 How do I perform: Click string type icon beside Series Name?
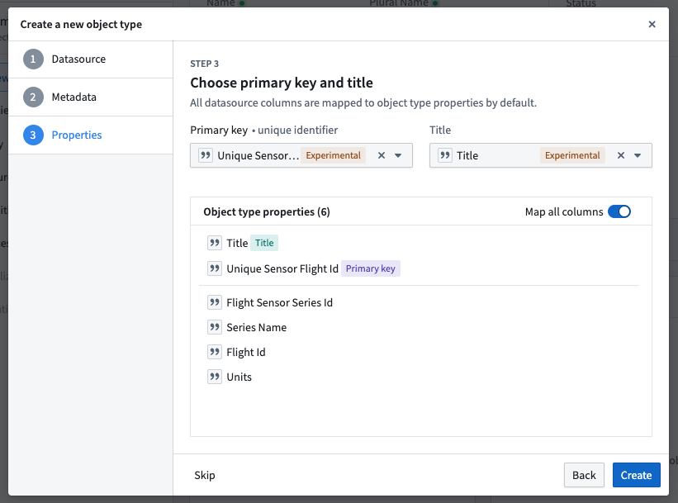[215, 327]
